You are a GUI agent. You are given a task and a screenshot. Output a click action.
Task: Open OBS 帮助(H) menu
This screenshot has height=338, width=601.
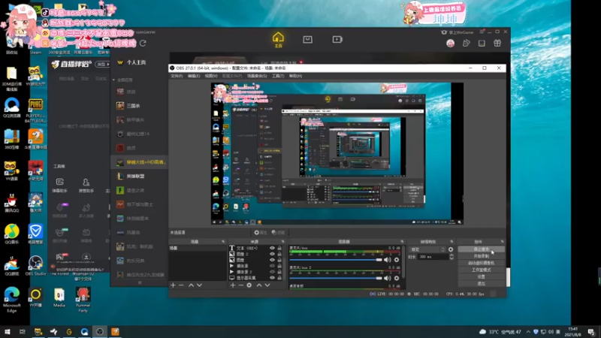(295, 76)
